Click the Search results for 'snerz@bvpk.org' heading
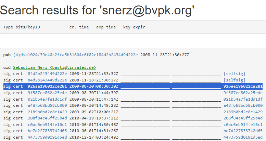Screen dimensions: 266x141 (97, 10)
